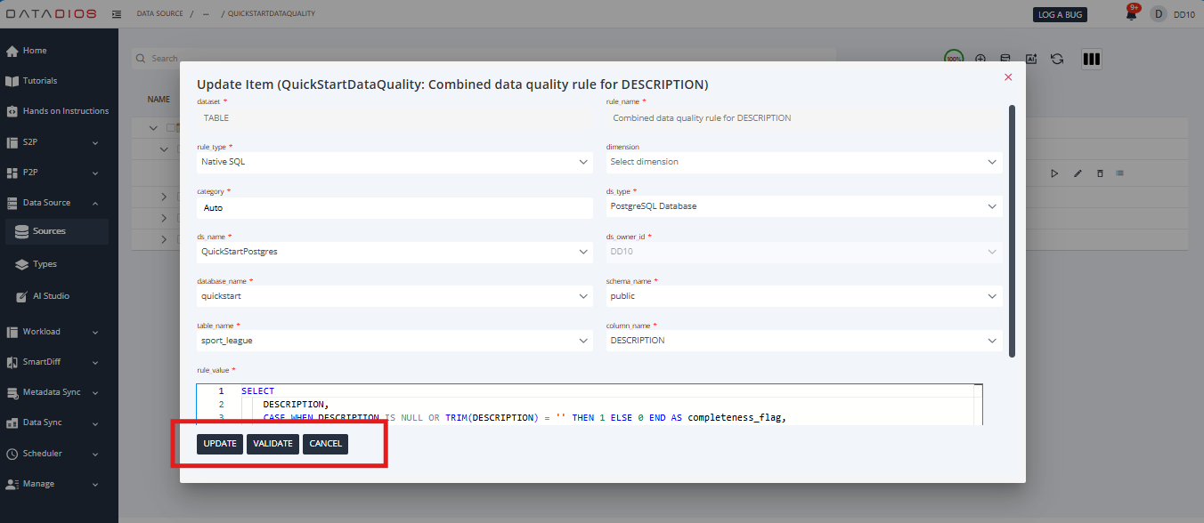
Task: Go to AI Studio in sidebar
Action: coord(51,296)
